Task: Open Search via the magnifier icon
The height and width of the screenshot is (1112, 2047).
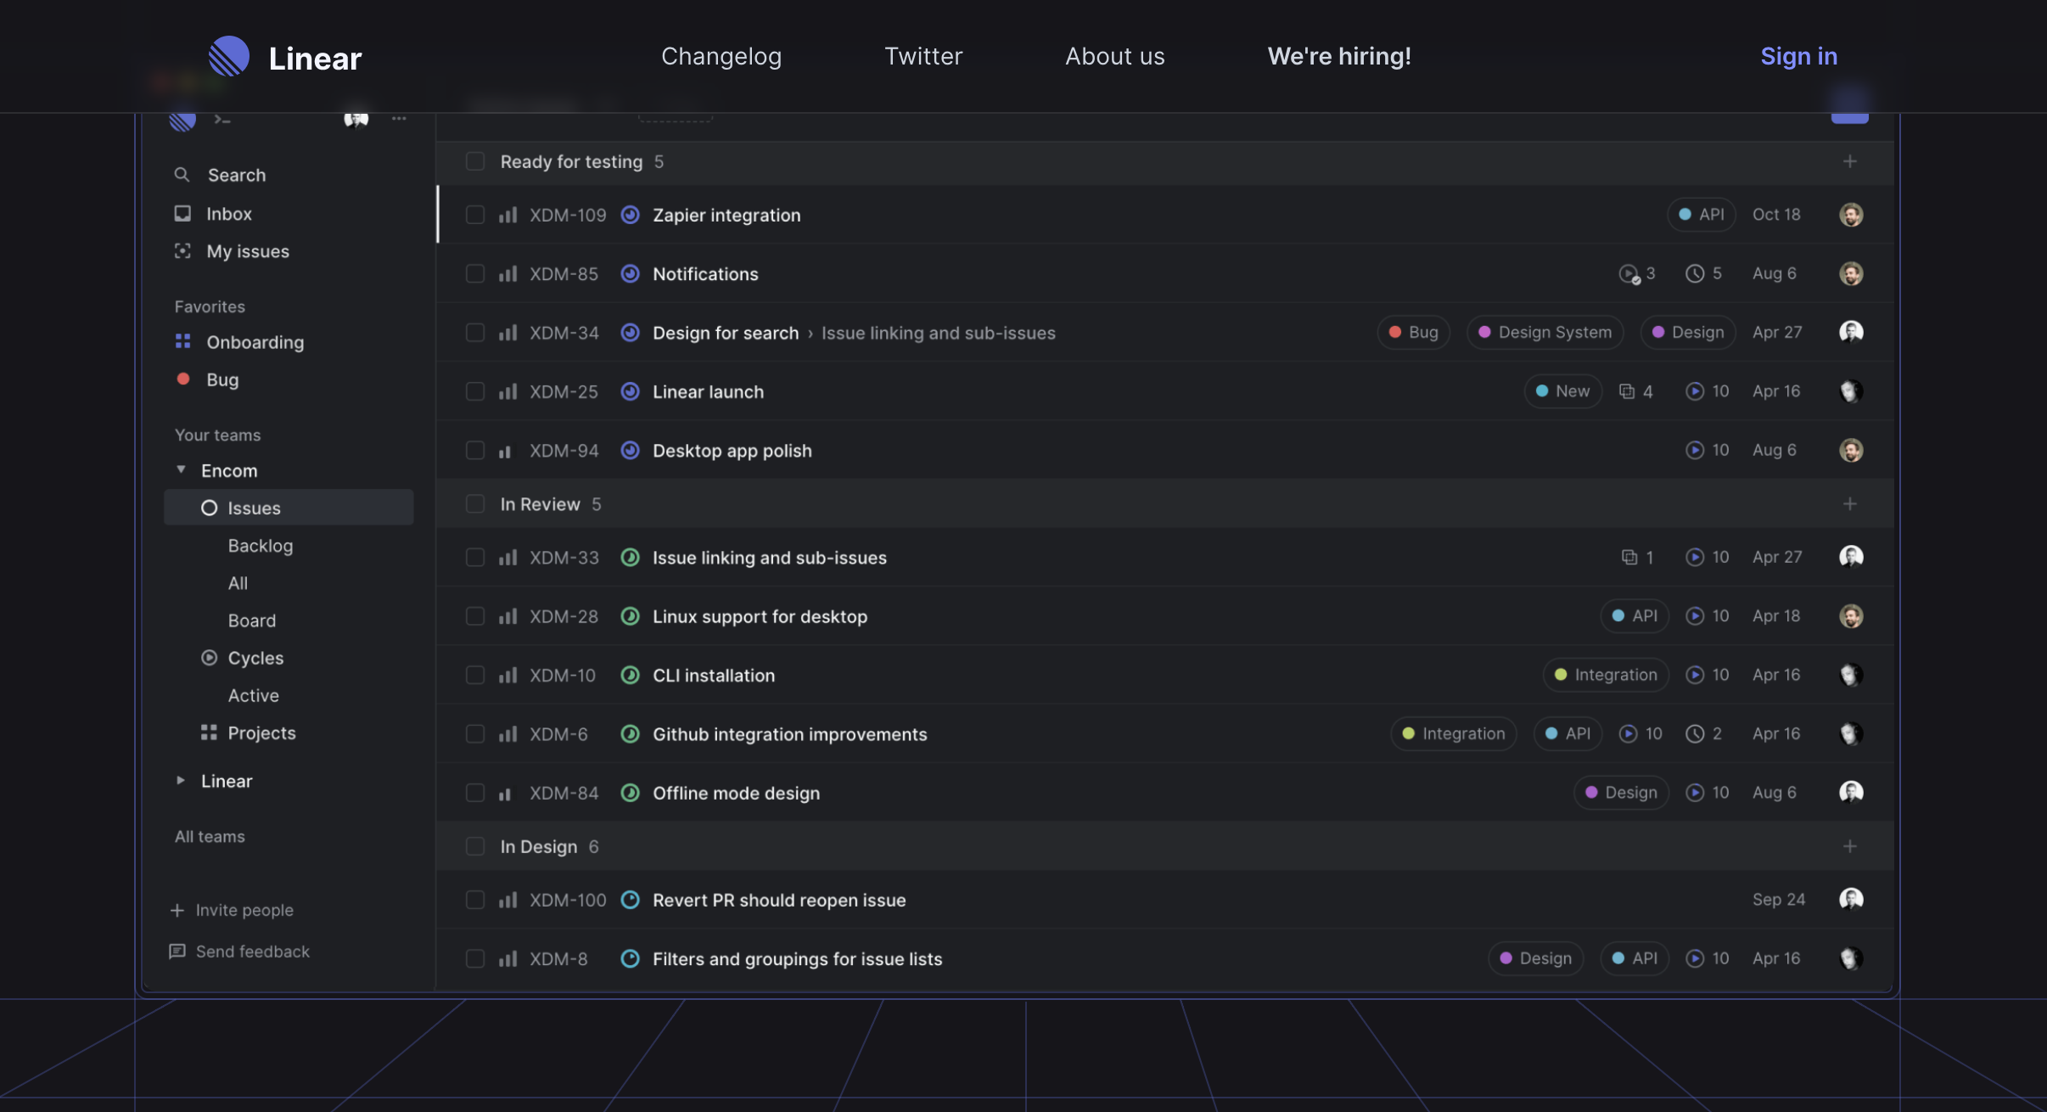Action: click(x=182, y=175)
